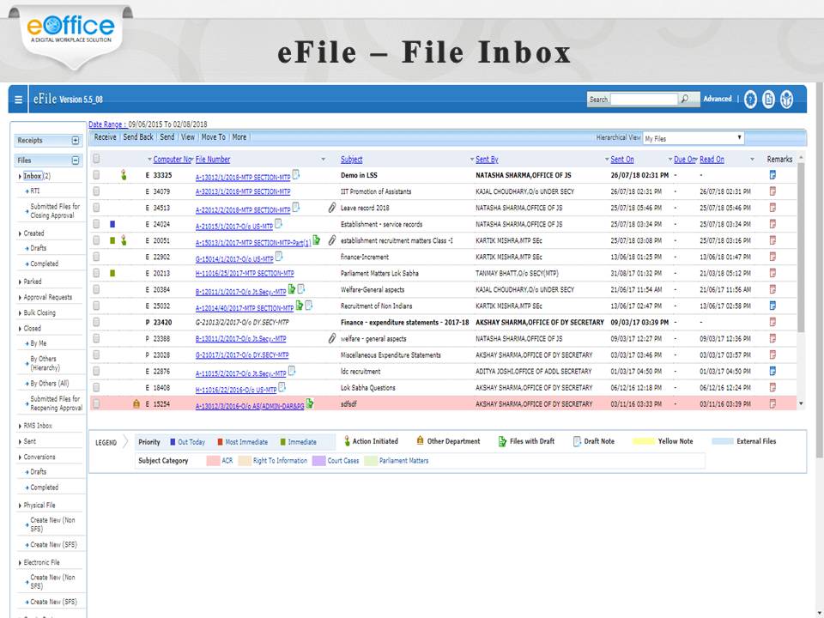Screen dimensions: 824x618
Task: Open the Help icon in the top bar
Action: [x=748, y=99]
